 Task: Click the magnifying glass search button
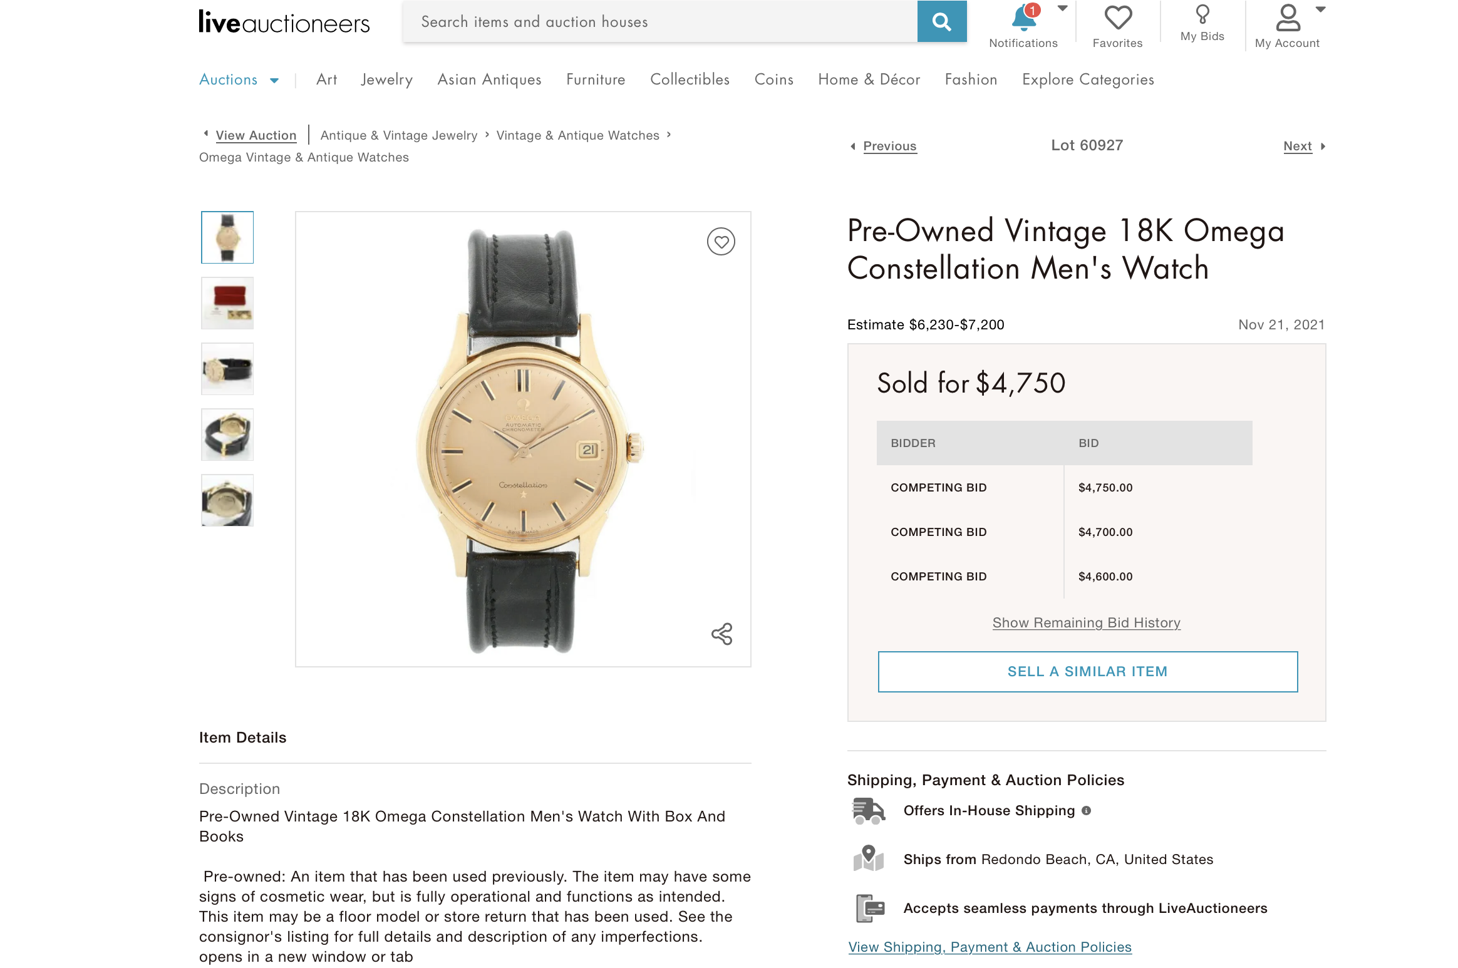coord(941,22)
